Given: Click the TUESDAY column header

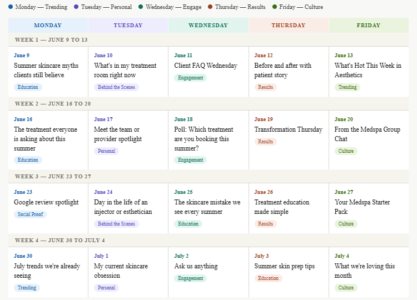Looking at the screenshot, I should tap(128, 25).
